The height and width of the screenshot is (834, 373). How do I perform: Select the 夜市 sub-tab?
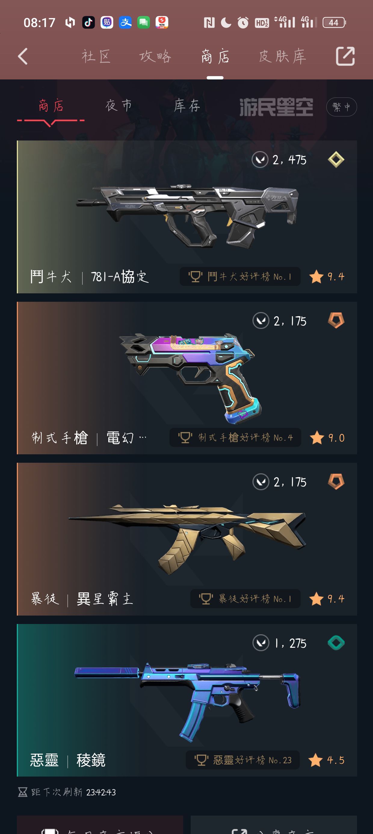pos(119,106)
